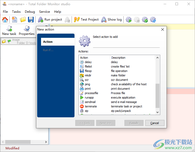Image resolution: width=195 pixels, height=152 pixels.
Task: Click 'ocr document' description text
Action: pos(119,80)
